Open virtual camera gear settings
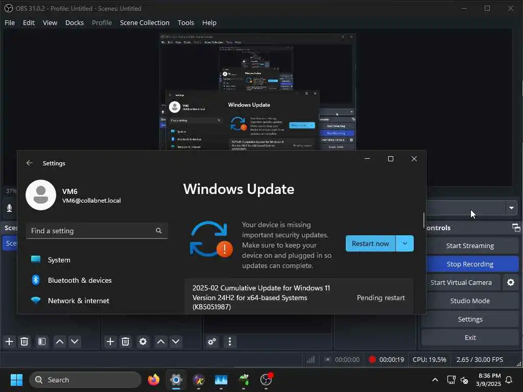This screenshot has width=523, height=392. coord(510,282)
